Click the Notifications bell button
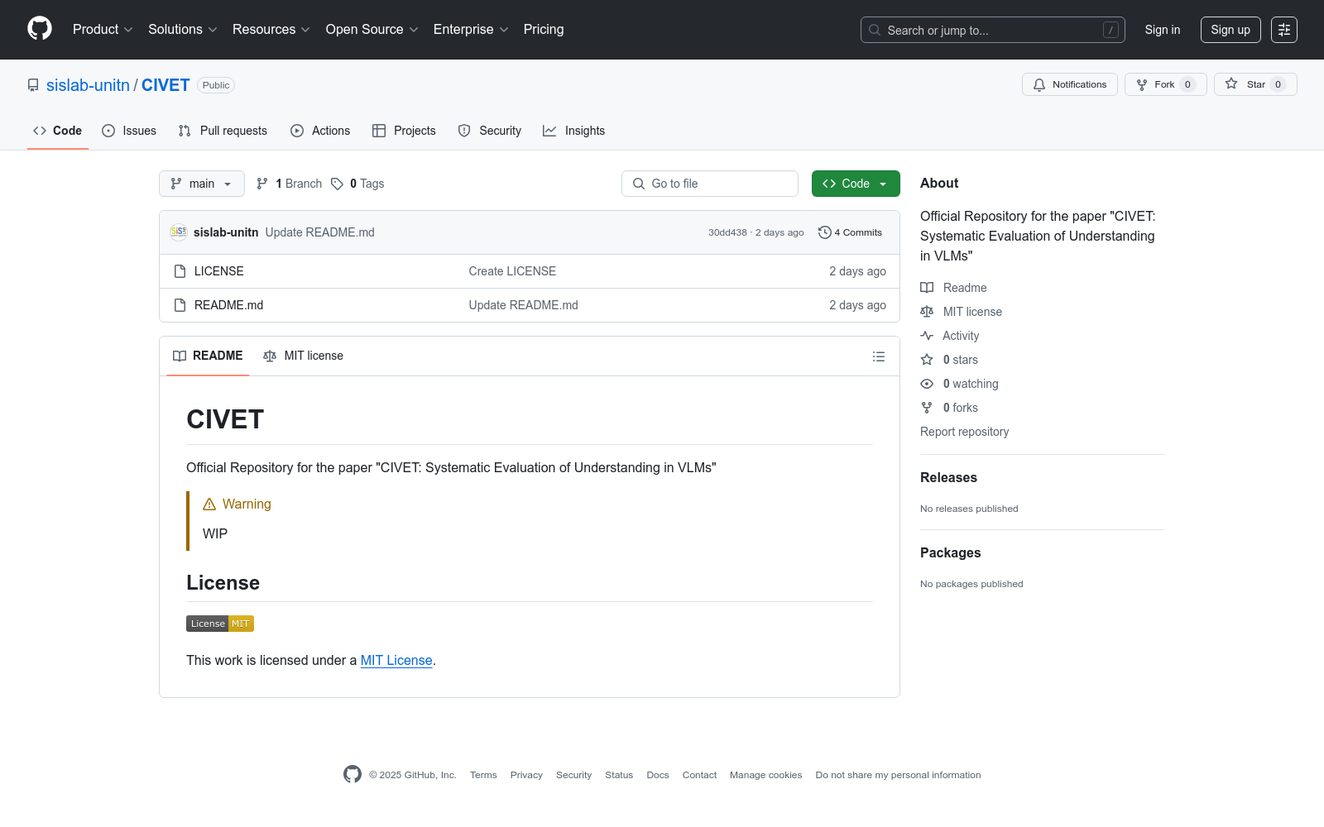 (x=1070, y=84)
